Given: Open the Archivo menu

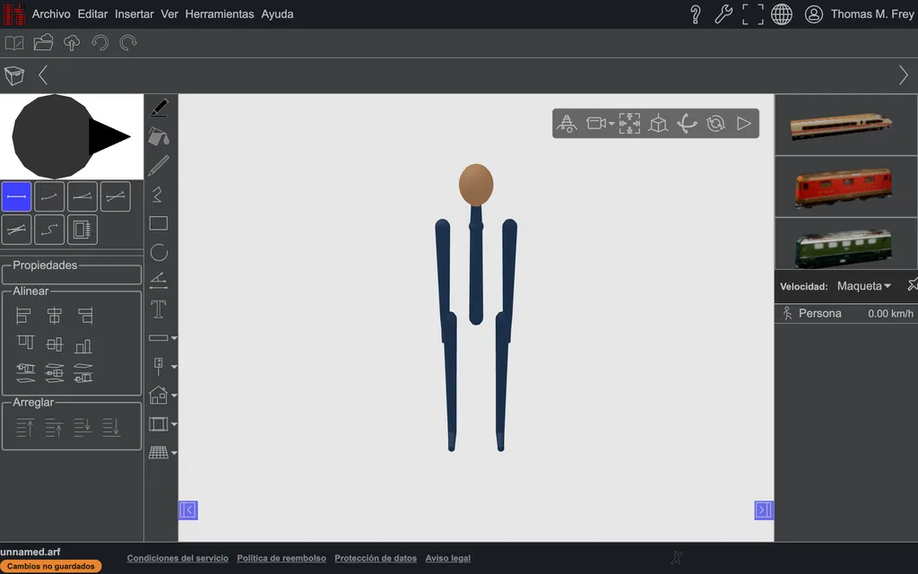Looking at the screenshot, I should point(51,14).
